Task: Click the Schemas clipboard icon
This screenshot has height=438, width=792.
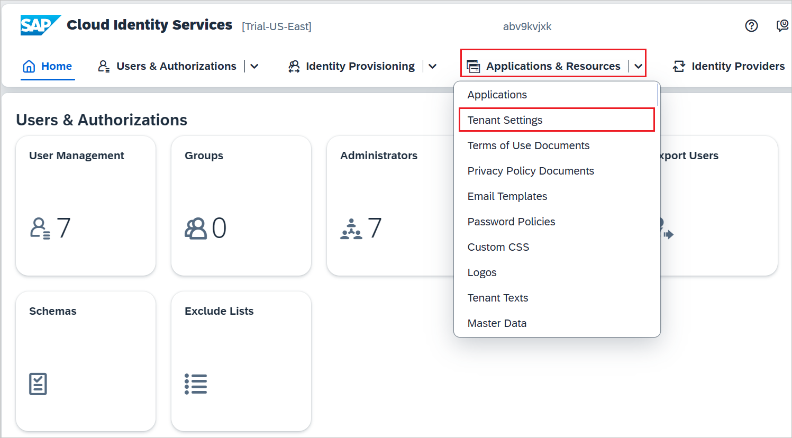Action: click(x=38, y=384)
